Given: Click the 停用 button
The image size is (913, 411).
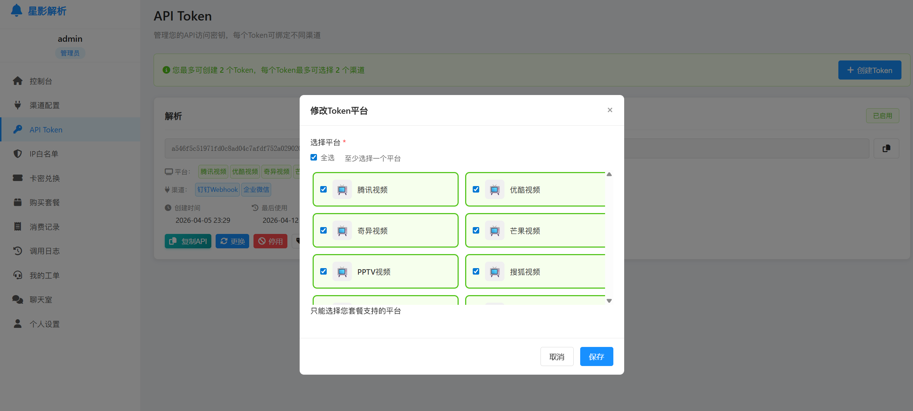Looking at the screenshot, I should [x=270, y=241].
